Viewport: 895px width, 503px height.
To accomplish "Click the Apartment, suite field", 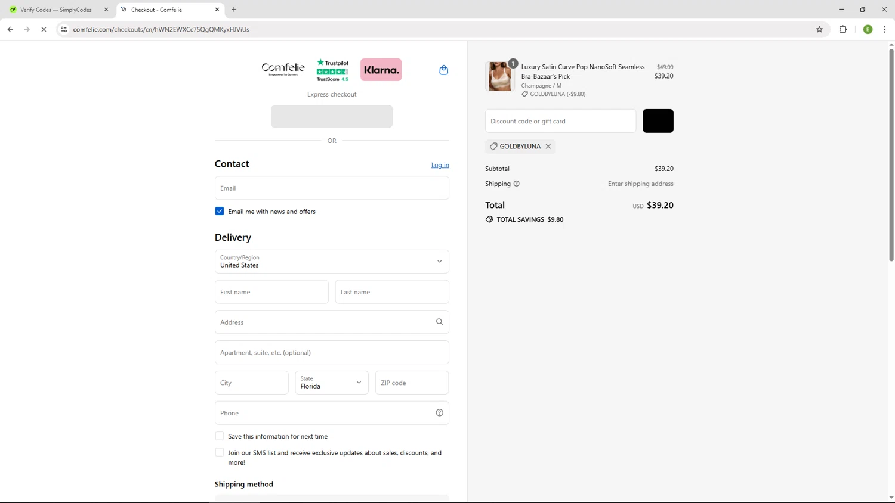I will (x=332, y=352).
